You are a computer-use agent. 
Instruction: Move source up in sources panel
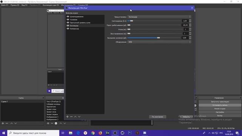click(61, 124)
